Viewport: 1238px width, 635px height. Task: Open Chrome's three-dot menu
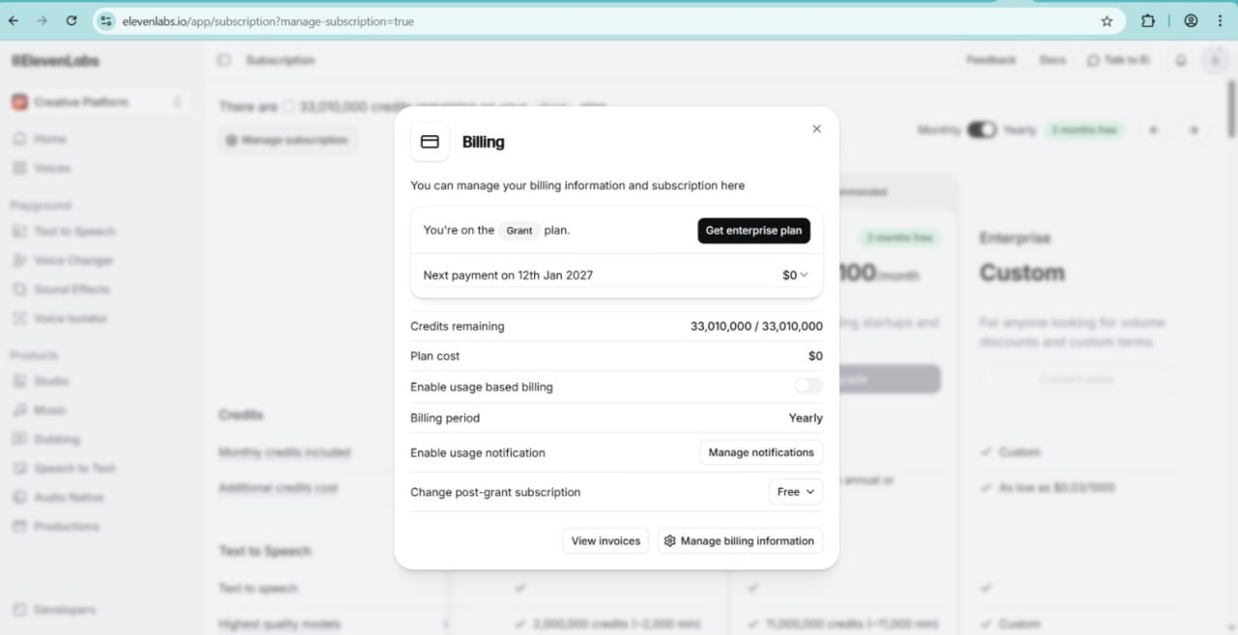[1220, 20]
